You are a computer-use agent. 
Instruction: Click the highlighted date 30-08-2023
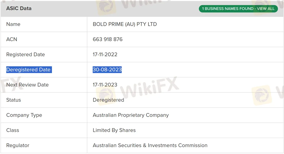click(x=107, y=70)
